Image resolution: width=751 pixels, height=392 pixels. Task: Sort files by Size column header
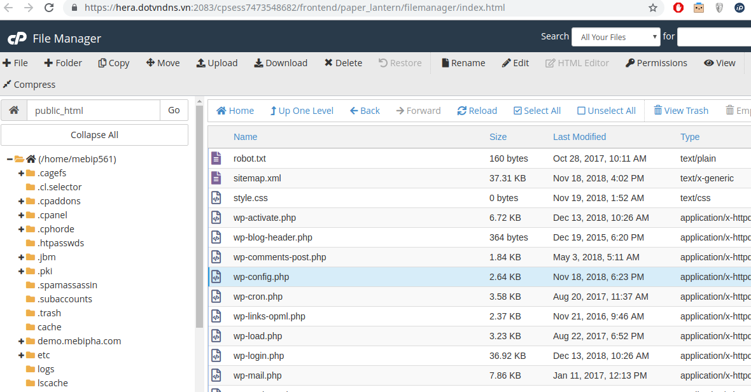click(x=498, y=137)
